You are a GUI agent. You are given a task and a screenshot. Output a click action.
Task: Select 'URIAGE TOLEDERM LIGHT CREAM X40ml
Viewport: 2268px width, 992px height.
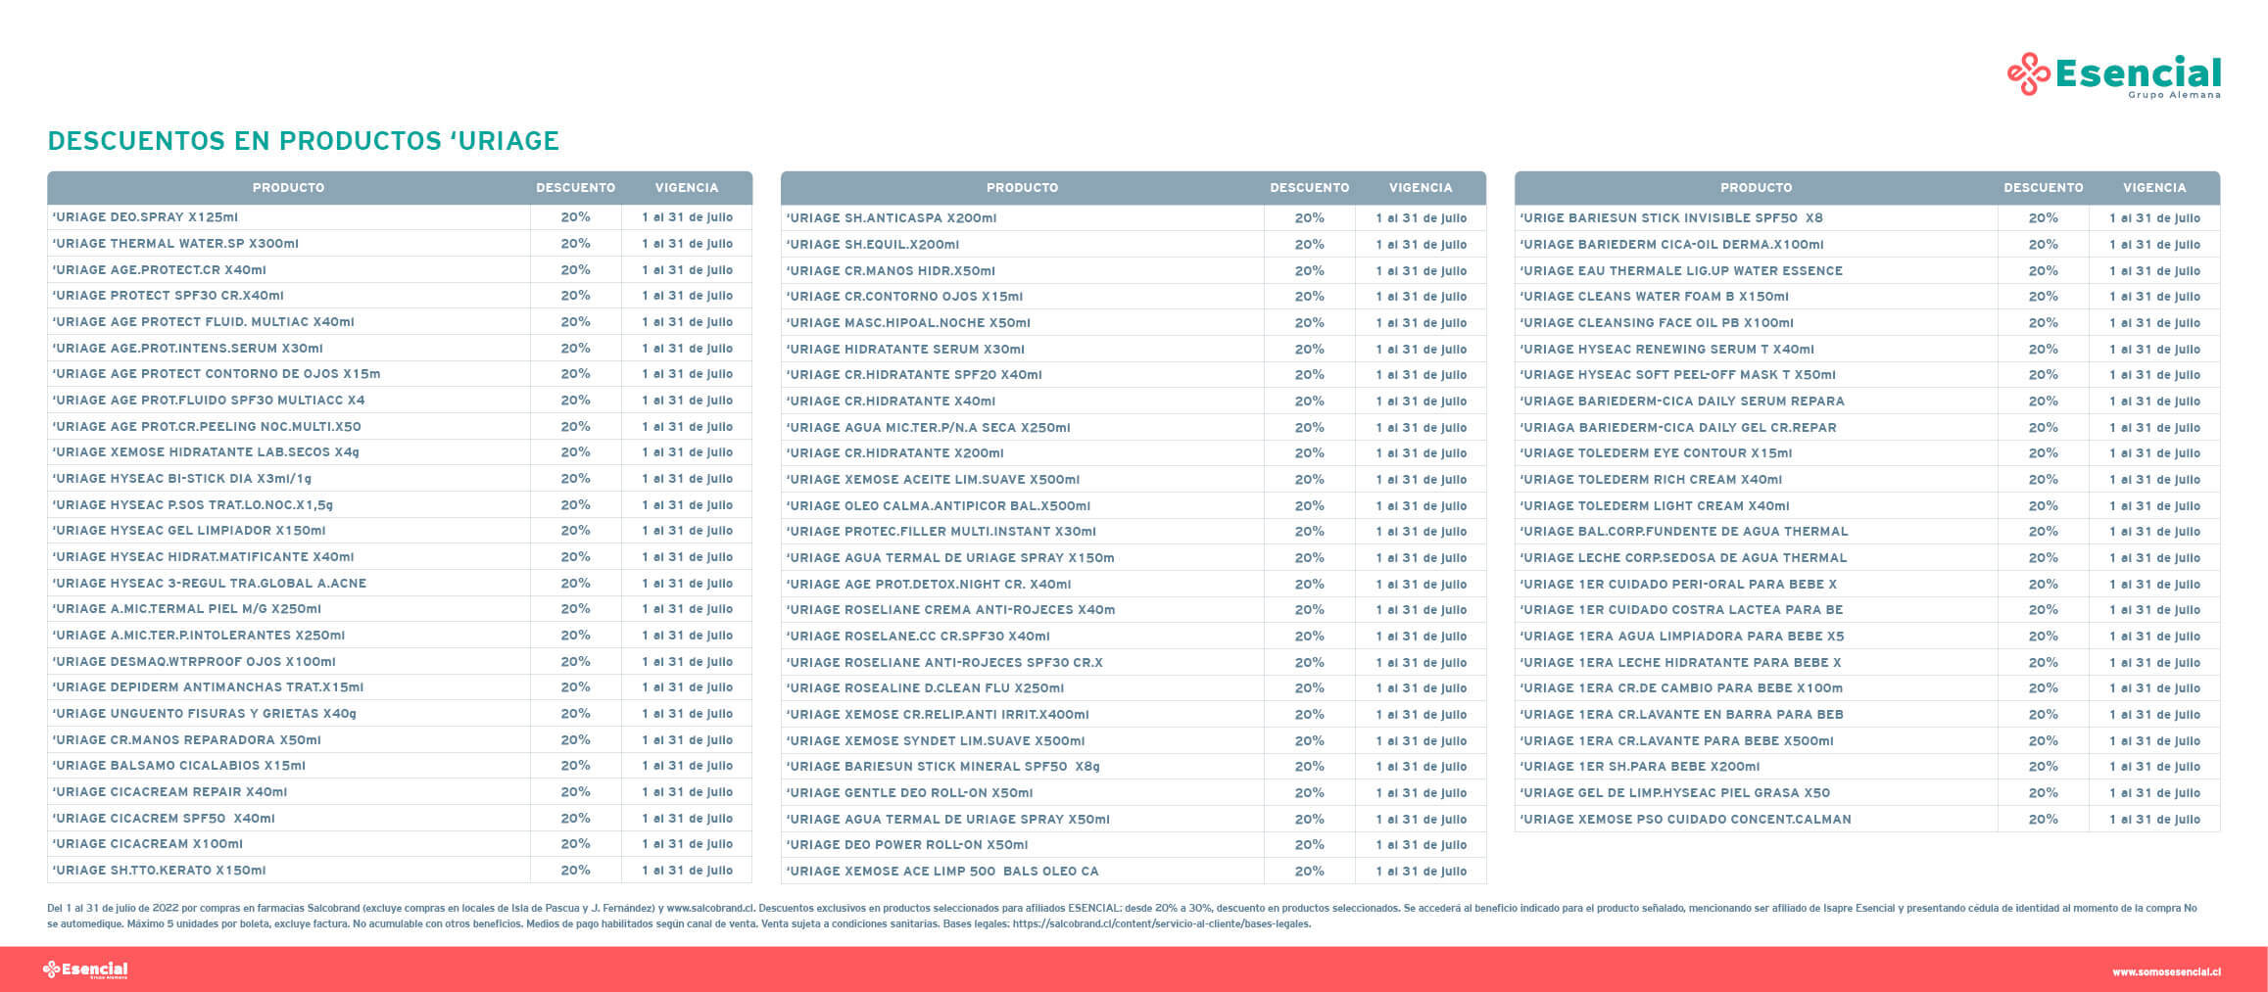click(1867, 506)
